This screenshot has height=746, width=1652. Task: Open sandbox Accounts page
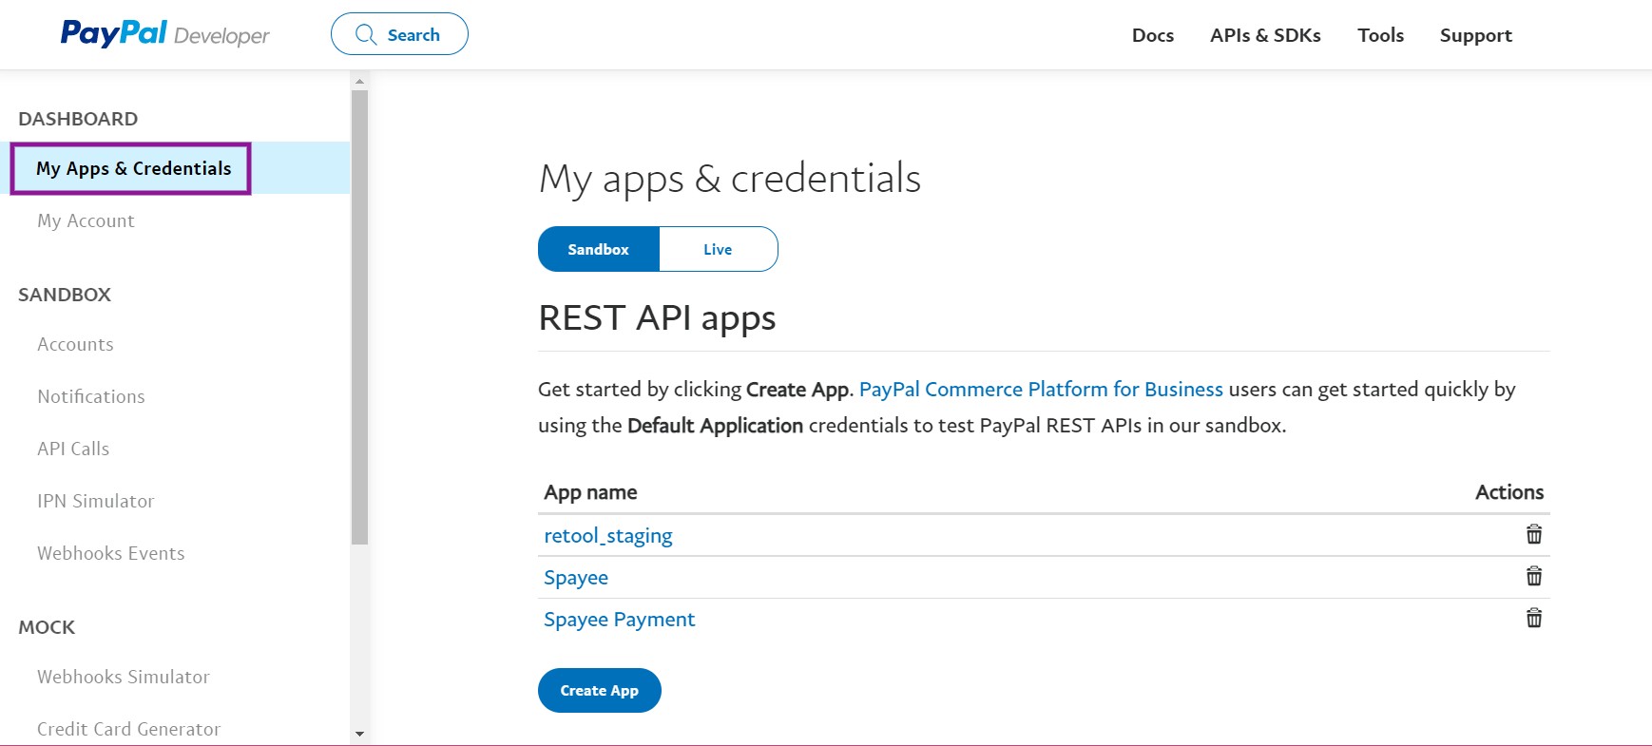tap(75, 344)
